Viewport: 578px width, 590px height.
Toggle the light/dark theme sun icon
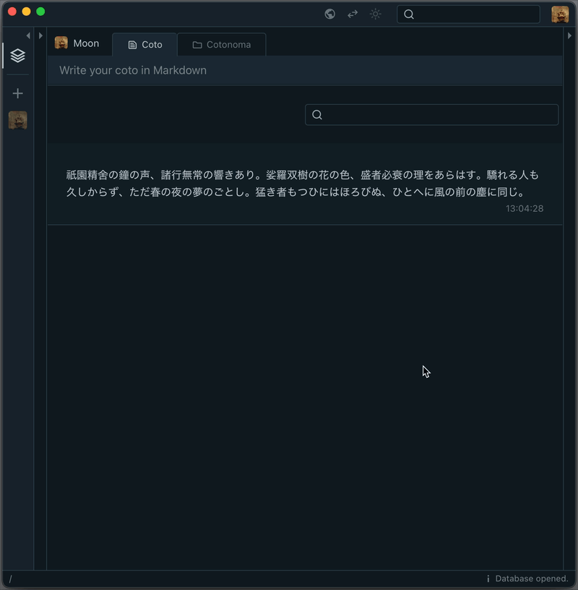(x=376, y=14)
